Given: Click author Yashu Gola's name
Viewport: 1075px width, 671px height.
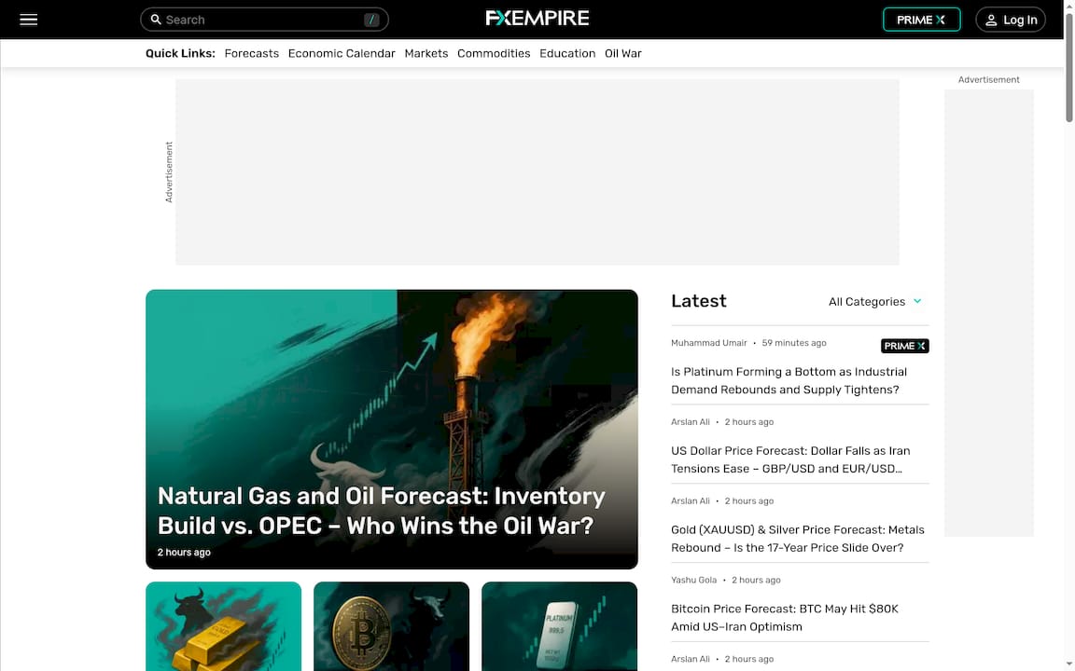Looking at the screenshot, I should [x=694, y=579].
